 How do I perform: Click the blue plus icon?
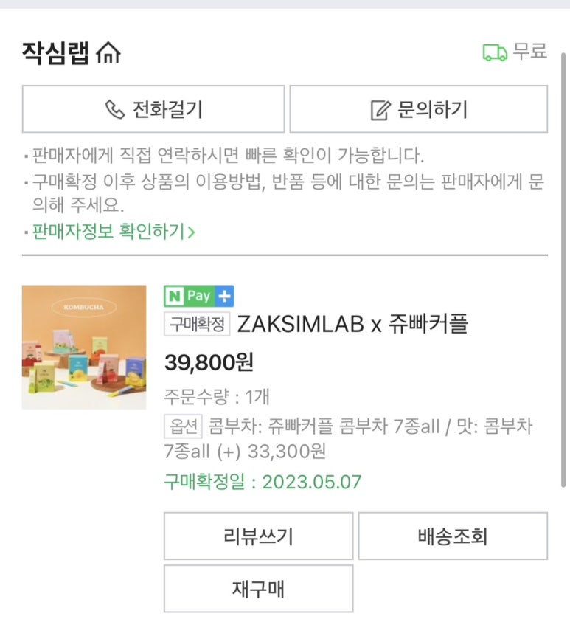point(225,296)
